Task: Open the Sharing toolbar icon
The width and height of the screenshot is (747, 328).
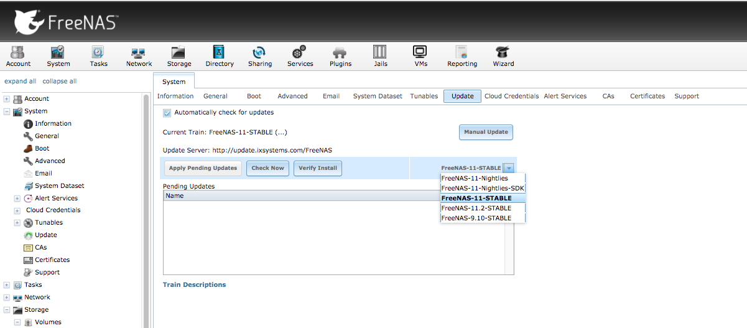Action: (260, 56)
